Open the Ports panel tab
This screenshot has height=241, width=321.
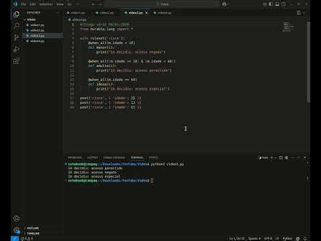(153, 157)
